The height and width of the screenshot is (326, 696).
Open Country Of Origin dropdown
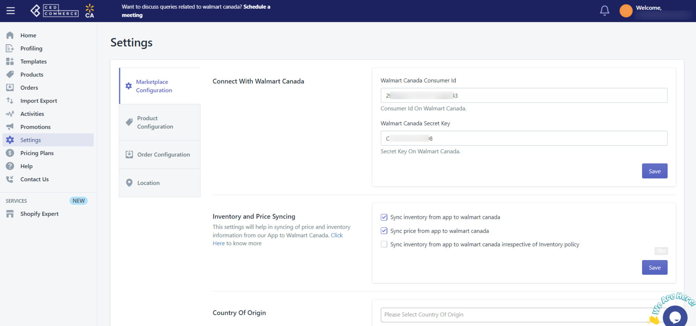coord(524,315)
